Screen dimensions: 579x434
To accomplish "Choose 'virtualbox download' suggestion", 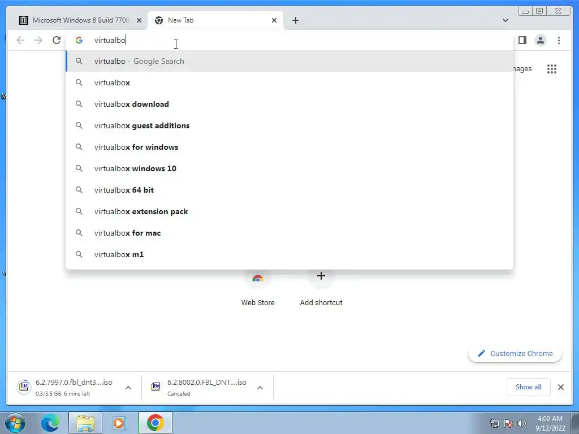I will tap(289, 104).
